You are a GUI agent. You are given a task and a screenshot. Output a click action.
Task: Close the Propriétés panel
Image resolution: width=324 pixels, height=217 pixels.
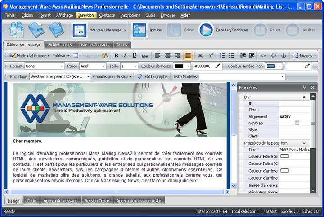point(313,87)
